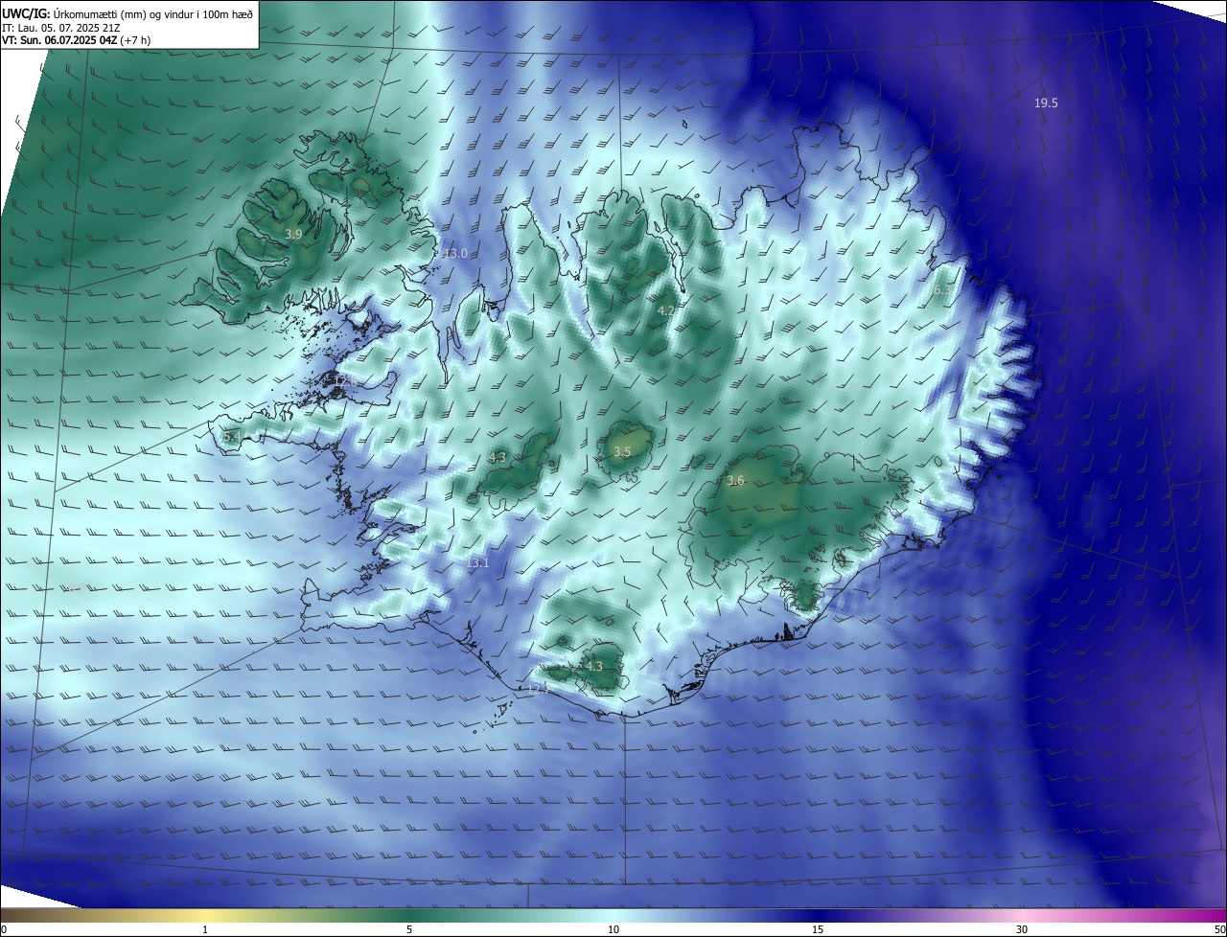Click the 5 tick label on the color scale
This screenshot has height=937, width=1227.
pos(409,929)
